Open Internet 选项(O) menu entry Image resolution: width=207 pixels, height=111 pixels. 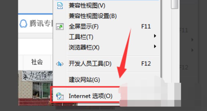point(90,96)
